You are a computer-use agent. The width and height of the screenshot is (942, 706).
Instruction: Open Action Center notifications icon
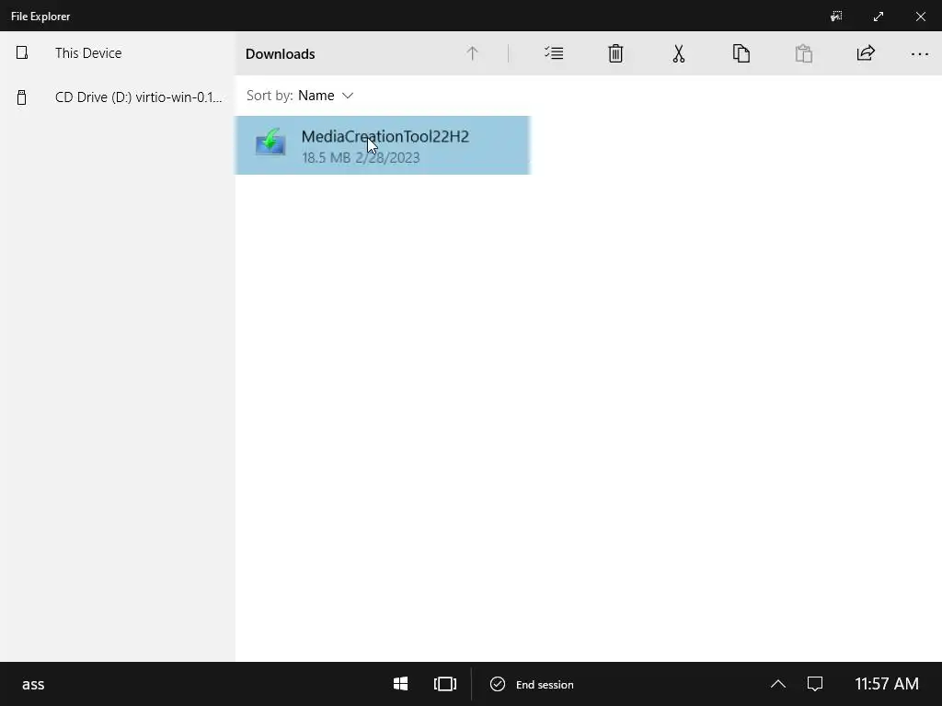815,684
